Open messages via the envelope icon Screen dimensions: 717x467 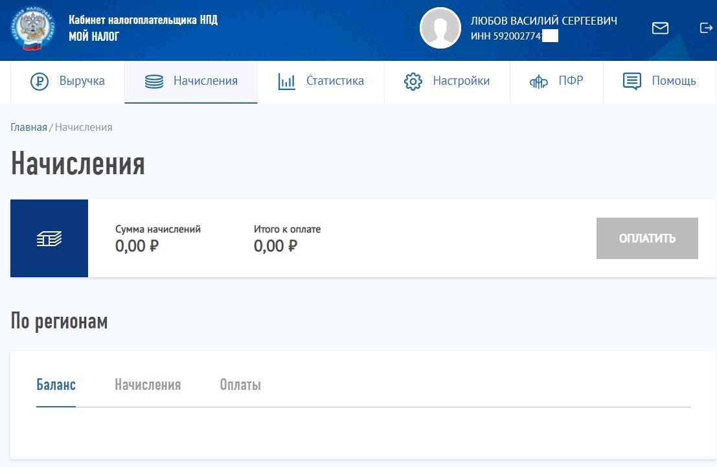(x=660, y=28)
